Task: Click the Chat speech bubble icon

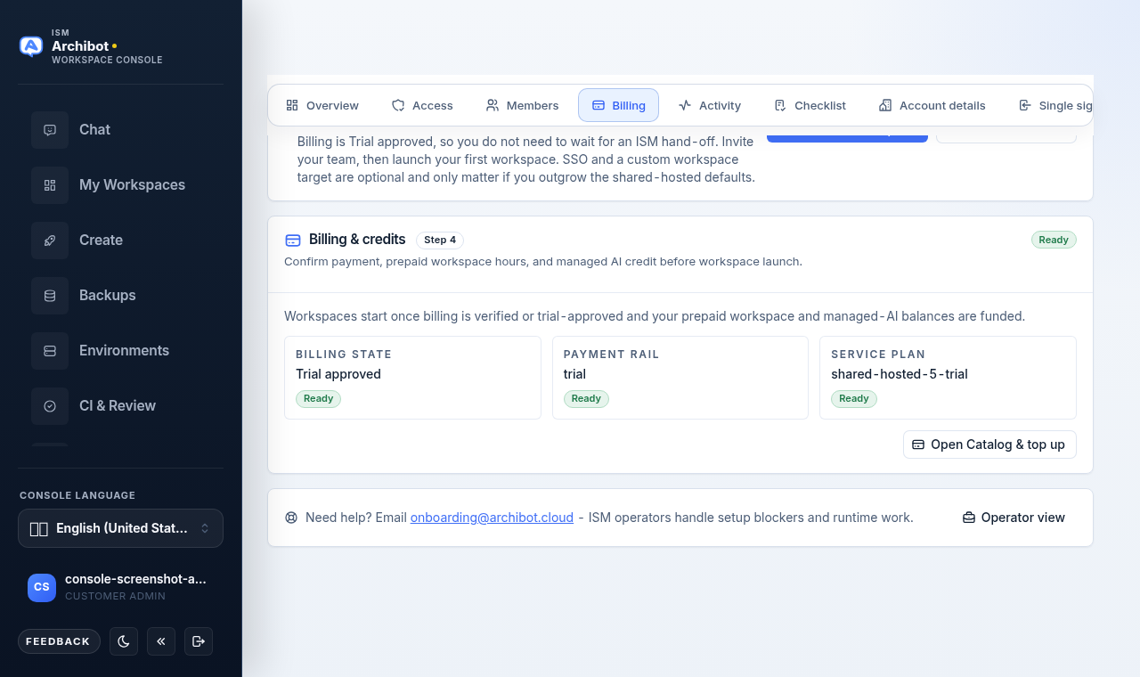Action: tap(50, 129)
